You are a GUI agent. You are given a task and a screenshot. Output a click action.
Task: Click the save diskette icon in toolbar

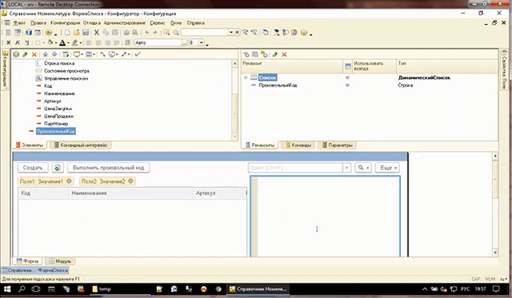click(86, 32)
